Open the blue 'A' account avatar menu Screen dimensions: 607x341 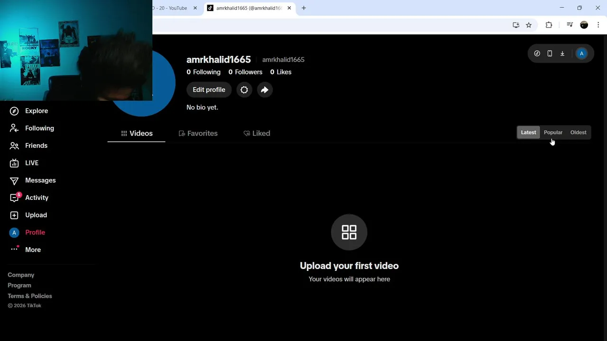click(581, 54)
